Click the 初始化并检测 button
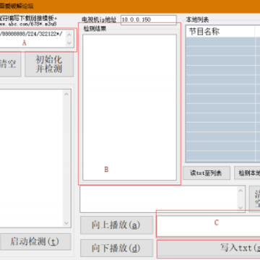The width and height of the screenshot is (260, 260). pyautogui.click(x=49, y=64)
